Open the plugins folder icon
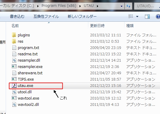The width and height of the screenshot is (160, 114). tap(14, 35)
